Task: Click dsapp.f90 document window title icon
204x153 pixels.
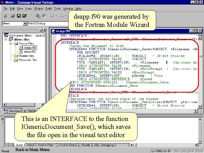Action: (x=53, y=31)
